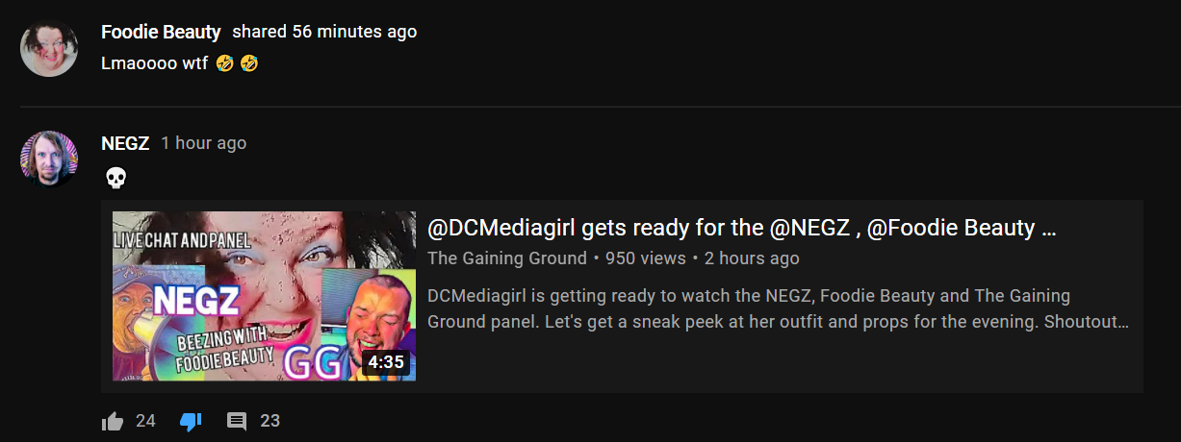Visit The Gaining Ground channel
Viewport: 1181px width, 442px height.
pos(507,258)
